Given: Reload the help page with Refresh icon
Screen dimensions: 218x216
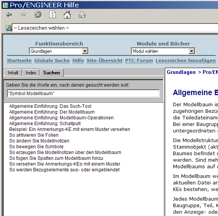Looking at the screenshot, I should pyautogui.click(x=52, y=15).
